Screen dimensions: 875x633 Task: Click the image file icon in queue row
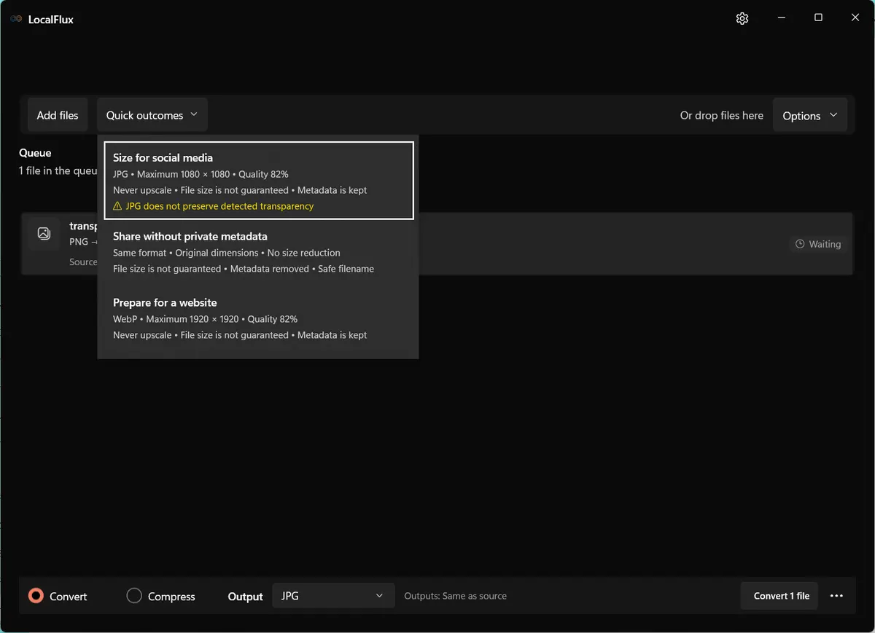point(44,234)
